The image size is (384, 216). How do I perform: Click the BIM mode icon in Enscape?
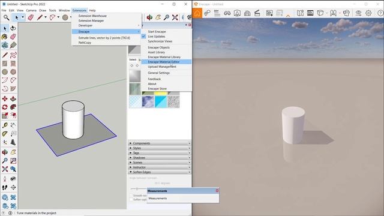(x=217, y=13)
